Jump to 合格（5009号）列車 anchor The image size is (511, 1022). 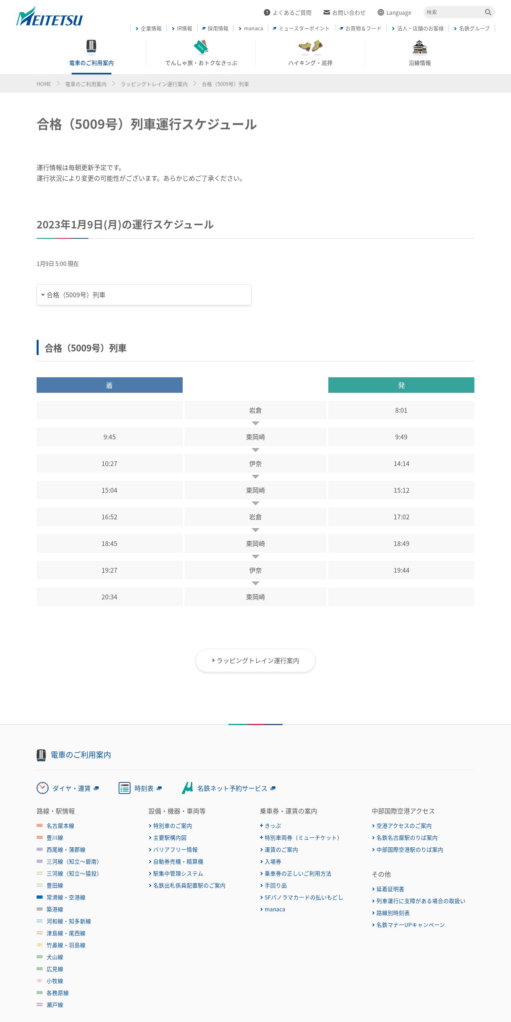pyautogui.click(x=144, y=295)
